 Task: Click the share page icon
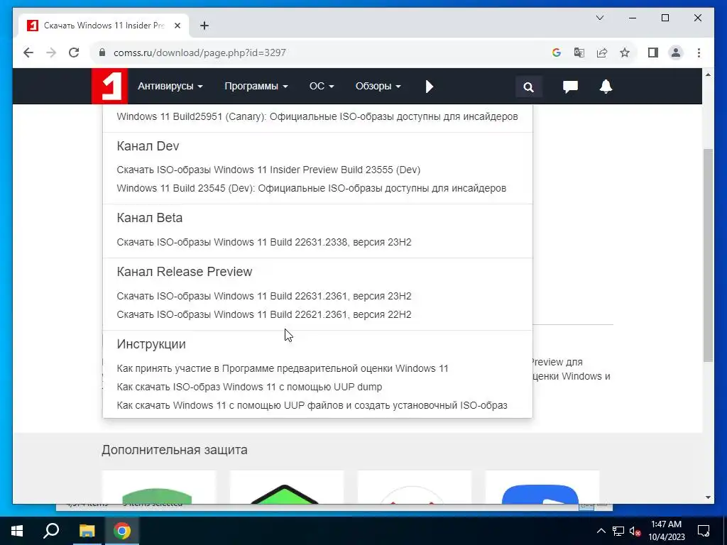pyautogui.click(x=602, y=53)
